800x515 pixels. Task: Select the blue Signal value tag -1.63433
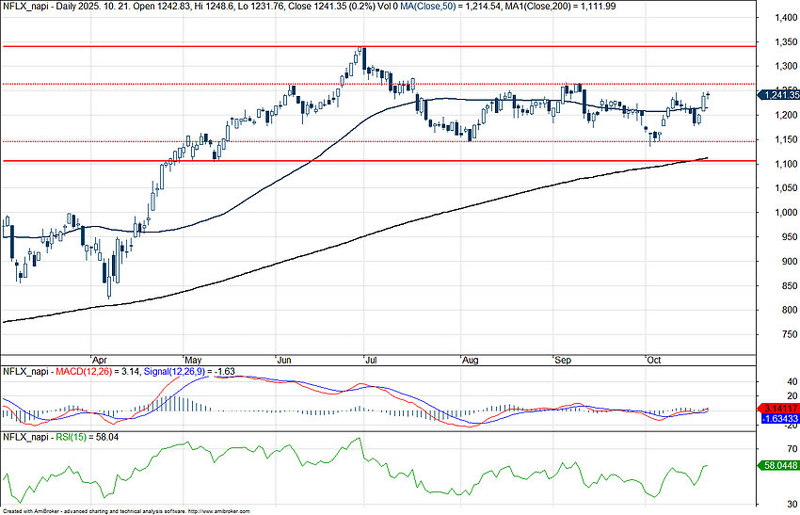pyautogui.click(x=780, y=418)
